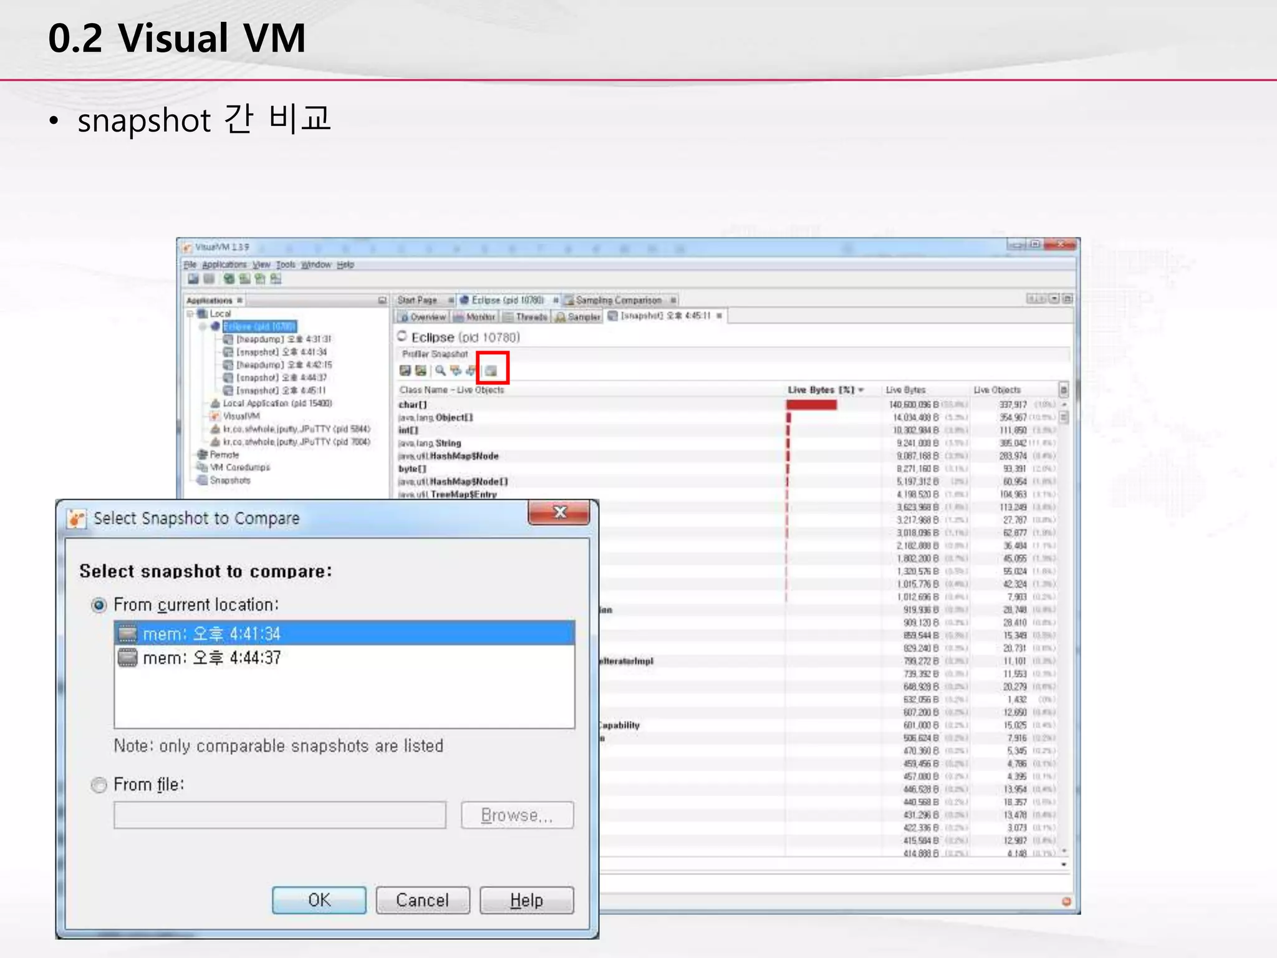Open the Monitor subtab
The width and height of the screenshot is (1277, 958).
click(475, 317)
